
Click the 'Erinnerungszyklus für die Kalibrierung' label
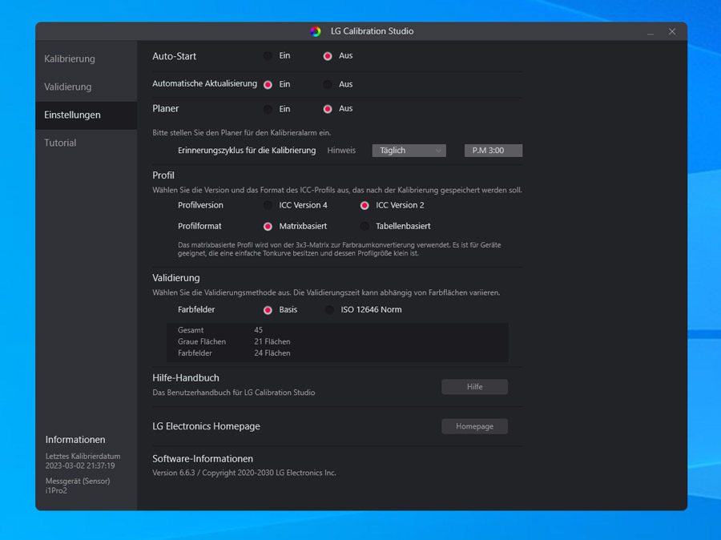(247, 151)
